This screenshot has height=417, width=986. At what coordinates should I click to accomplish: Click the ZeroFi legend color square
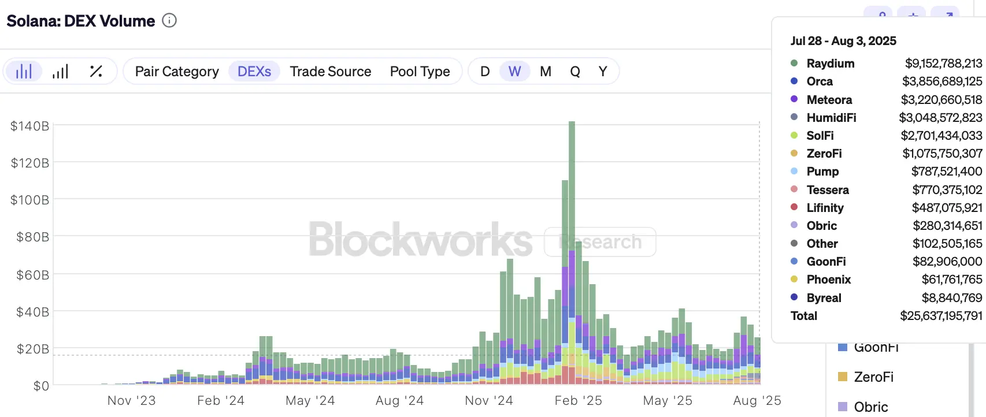click(x=843, y=377)
